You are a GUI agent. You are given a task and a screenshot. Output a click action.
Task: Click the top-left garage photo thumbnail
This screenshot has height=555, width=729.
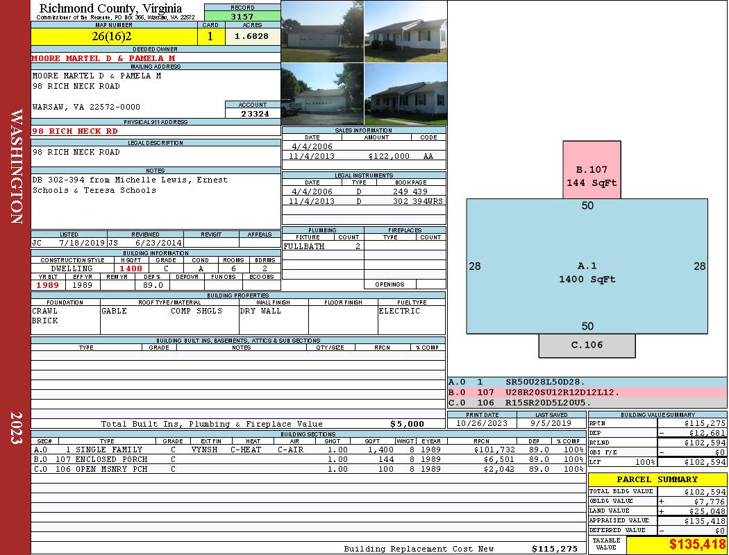322,31
